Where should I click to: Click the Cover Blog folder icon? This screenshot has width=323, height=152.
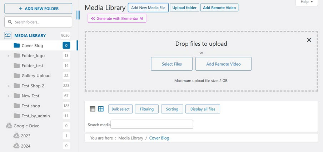pyautogui.click(x=16, y=46)
